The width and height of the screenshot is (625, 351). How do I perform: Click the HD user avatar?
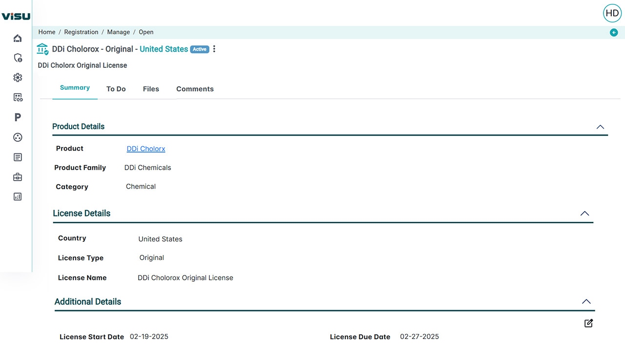(612, 14)
